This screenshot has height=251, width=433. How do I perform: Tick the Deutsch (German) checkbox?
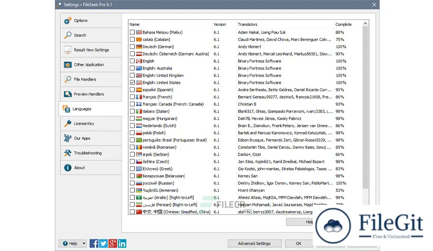pos(132,47)
